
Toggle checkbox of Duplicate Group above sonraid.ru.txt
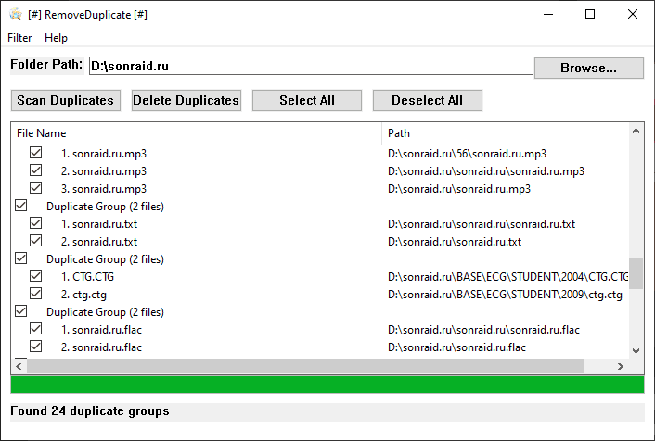point(21,206)
